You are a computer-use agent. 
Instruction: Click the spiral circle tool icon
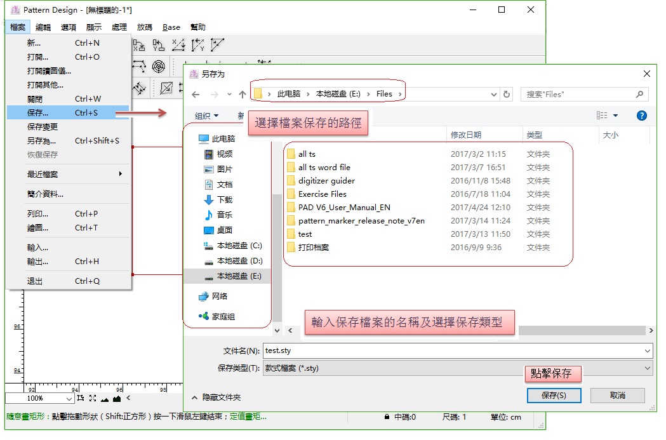click(159, 66)
